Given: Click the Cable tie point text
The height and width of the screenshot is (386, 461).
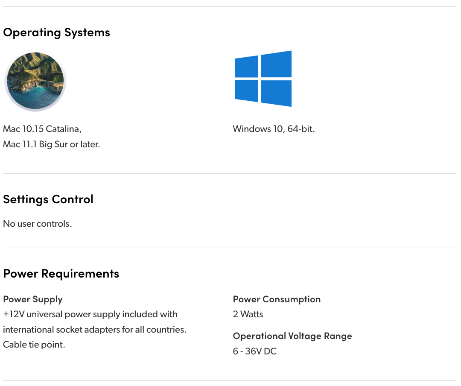Looking at the screenshot, I should [x=34, y=345].
